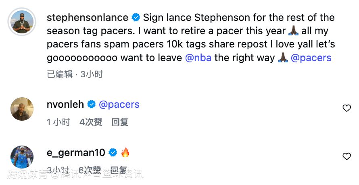
Task: Like e_german10's comment with the heart icon
Action: (346, 156)
